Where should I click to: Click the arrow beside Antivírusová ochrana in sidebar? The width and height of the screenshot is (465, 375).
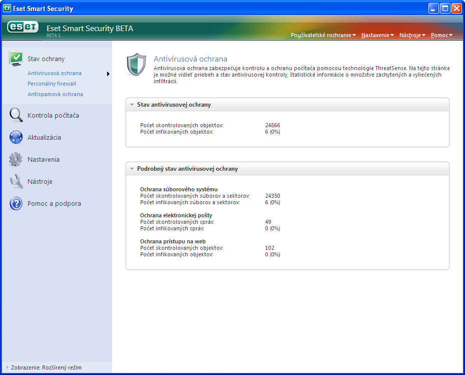(108, 74)
